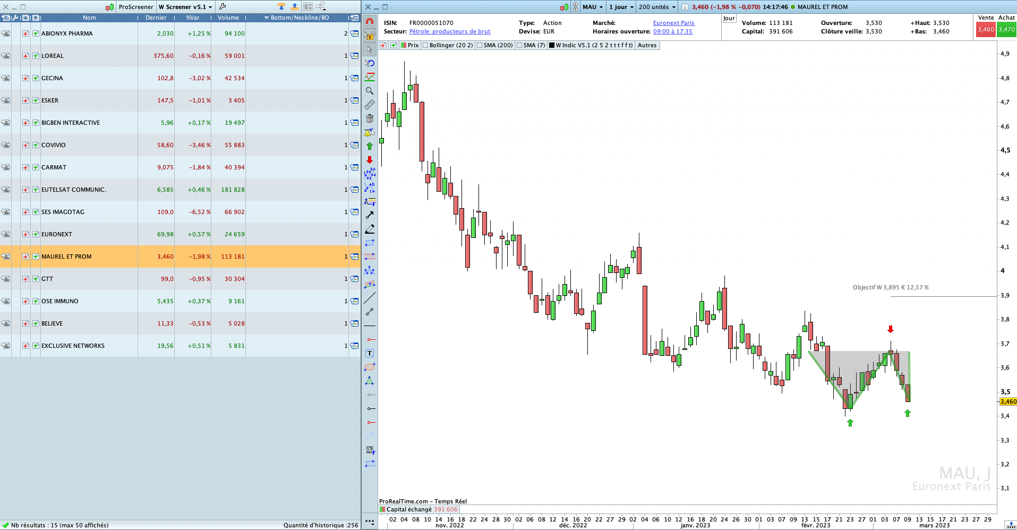Open the zoom magnifier tool

(x=370, y=91)
